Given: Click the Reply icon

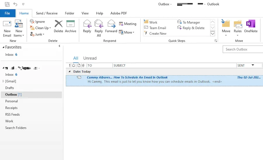Looking at the screenshot, I should pyautogui.click(x=87, y=24).
